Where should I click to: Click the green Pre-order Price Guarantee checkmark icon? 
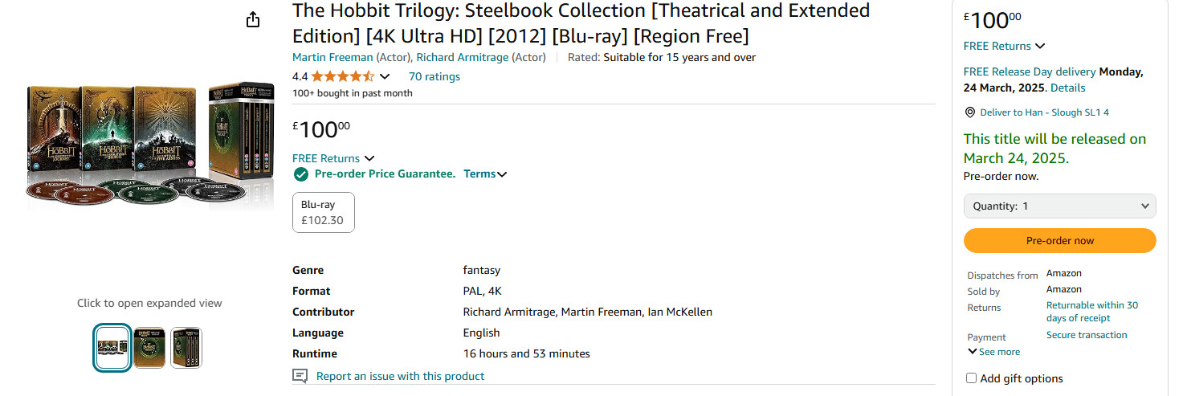pyautogui.click(x=301, y=174)
